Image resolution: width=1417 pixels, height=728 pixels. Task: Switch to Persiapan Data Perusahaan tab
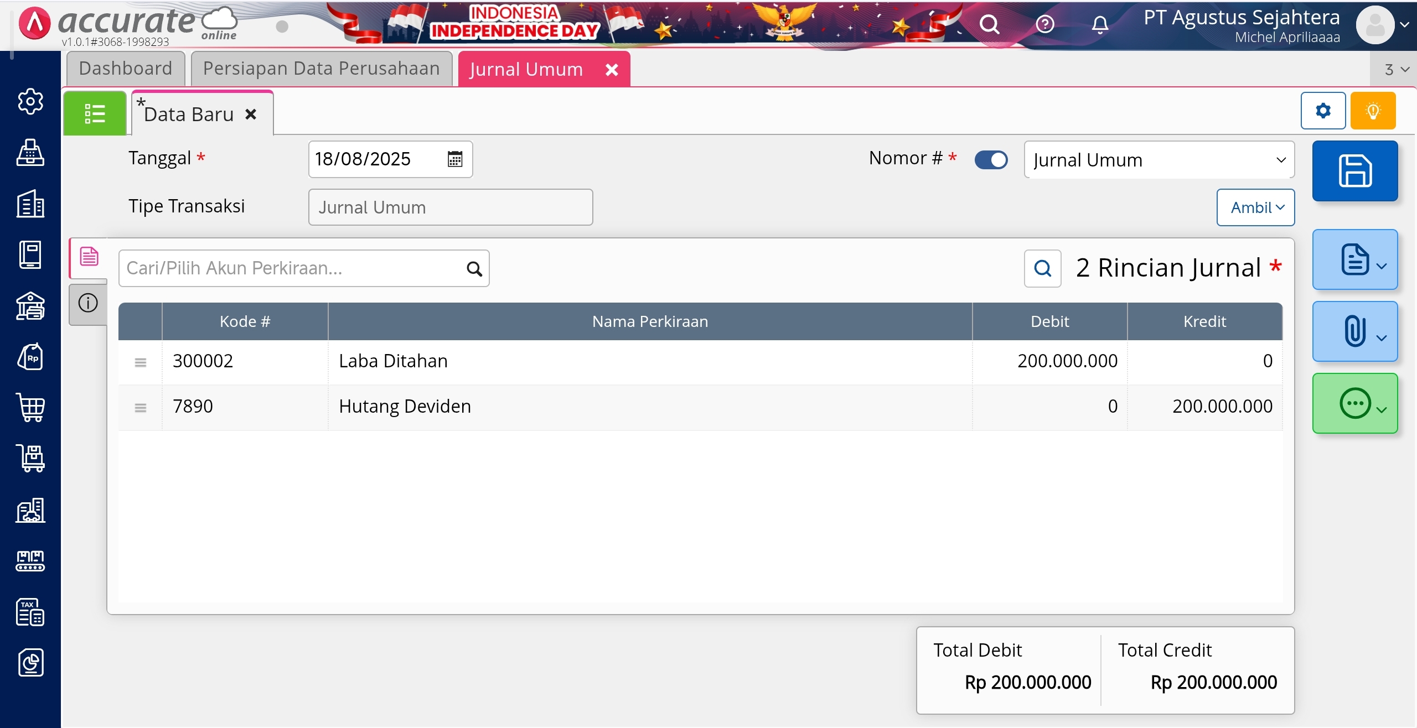coord(321,69)
